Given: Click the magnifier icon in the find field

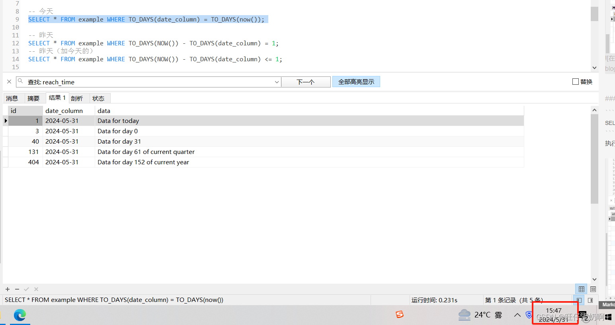Looking at the screenshot, I should pos(20,81).
